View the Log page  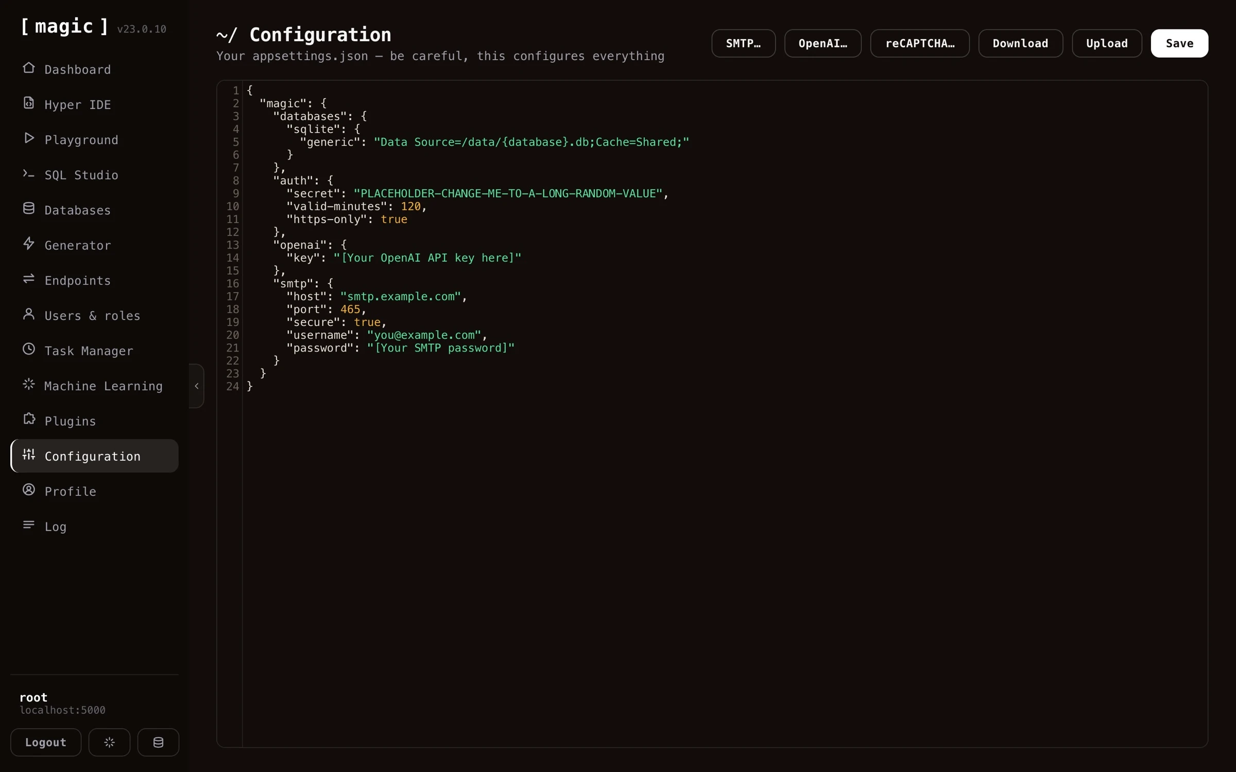click(94, 527)
